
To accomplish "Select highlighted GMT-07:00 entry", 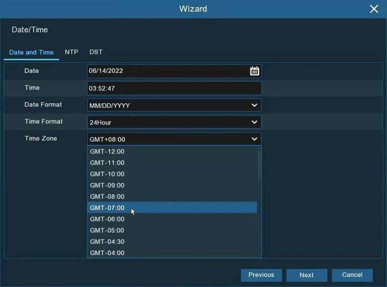I will coord(172,208).
